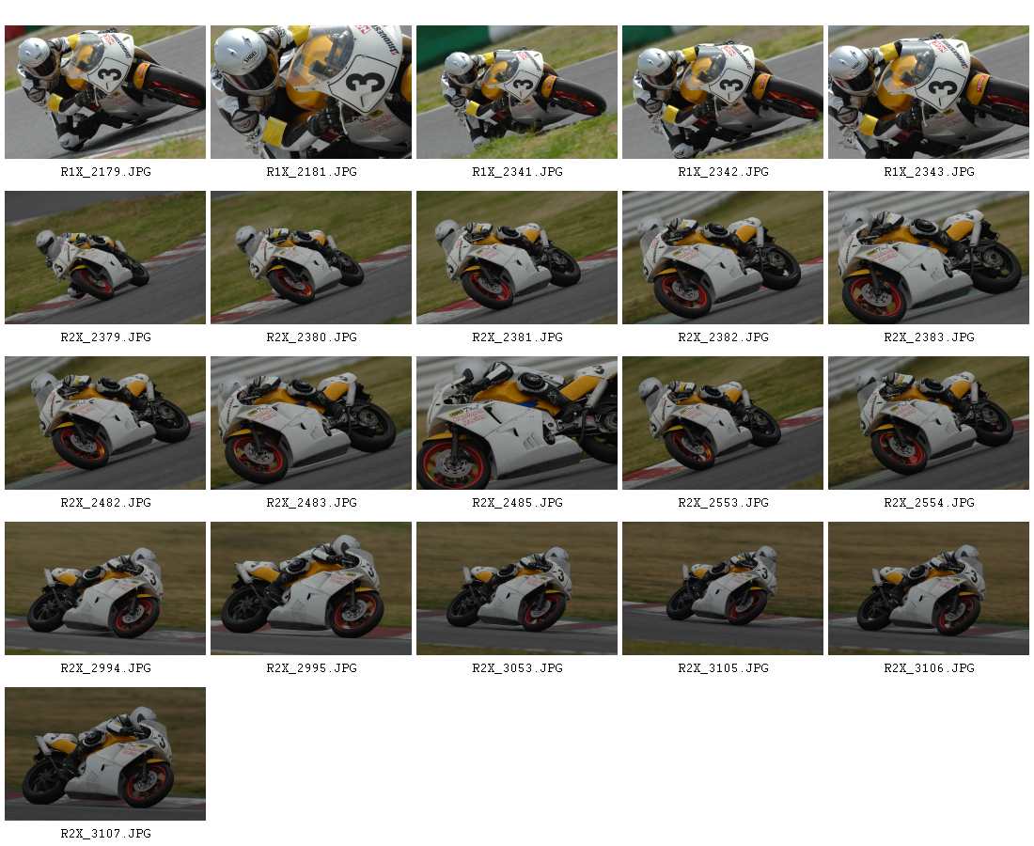
Task: Open the R2X_2994.JPG photo
Action: pyautogui.click(x=105, y=588)
